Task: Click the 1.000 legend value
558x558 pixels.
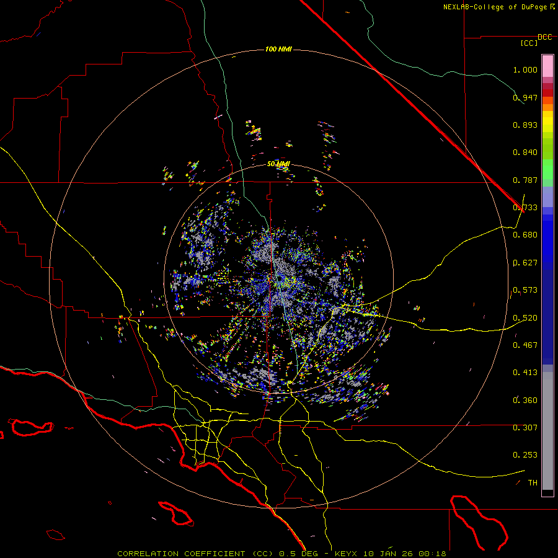Action: tap(525, 69)
